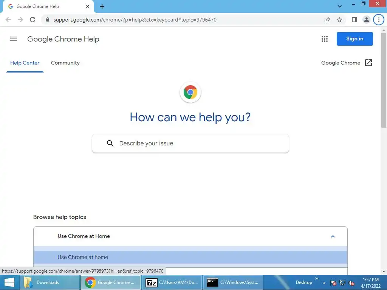
Task: Open the Windows Start button
Action: point(9,282)
